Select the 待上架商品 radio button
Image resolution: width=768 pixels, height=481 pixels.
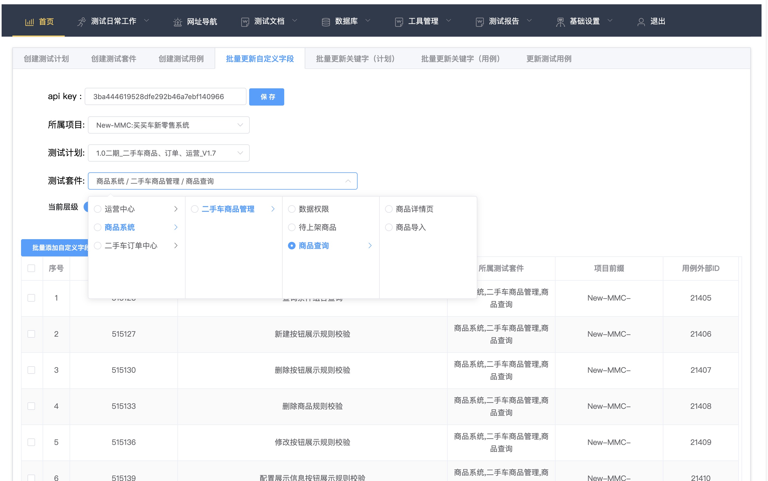coord(292,227)
